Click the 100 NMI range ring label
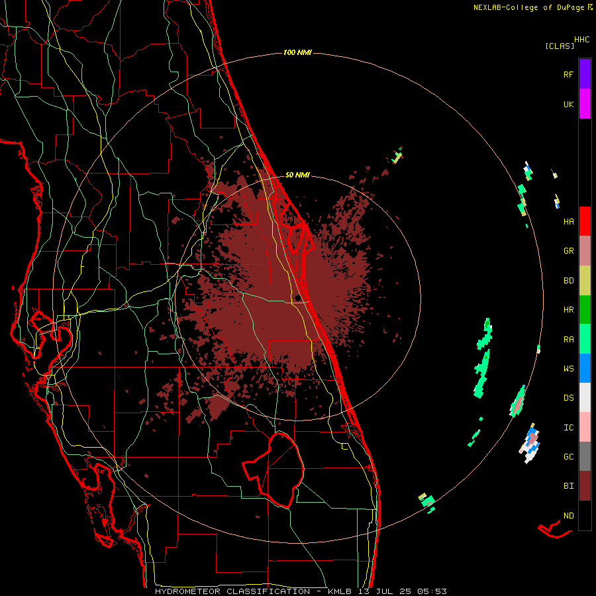The height and width of the screenshot is (596, 596). tap(297, 52)
